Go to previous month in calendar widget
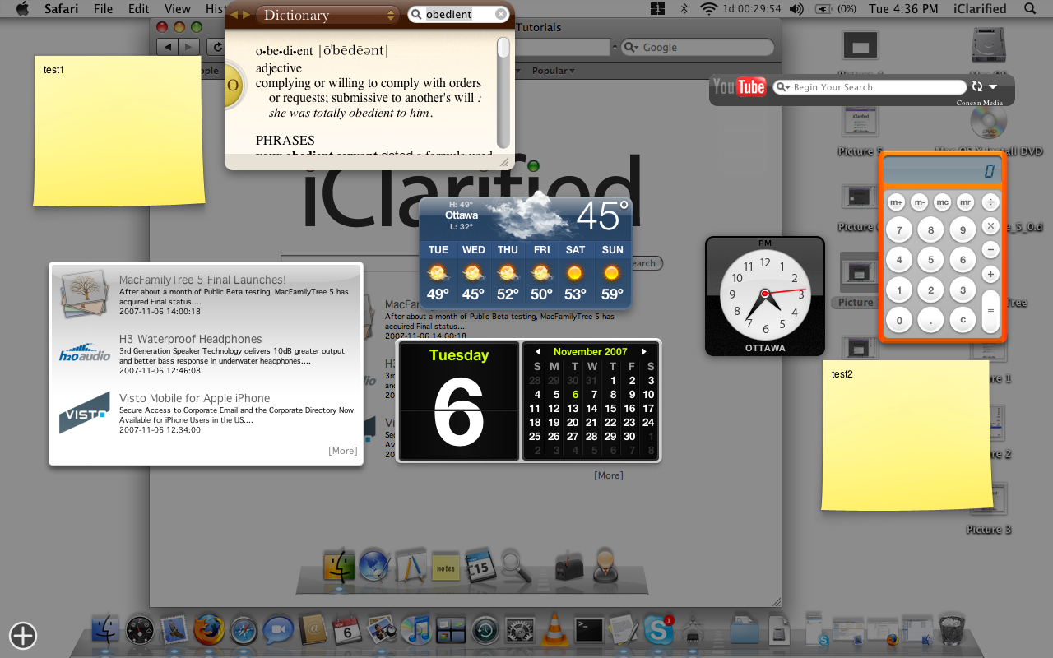The image size is (1053, 658). point(538,352)
